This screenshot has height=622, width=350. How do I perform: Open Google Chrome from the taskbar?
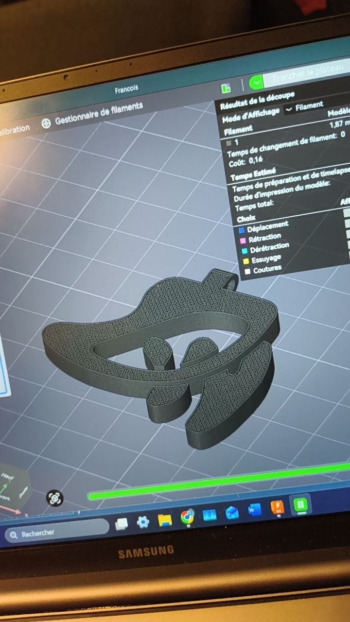187,517
